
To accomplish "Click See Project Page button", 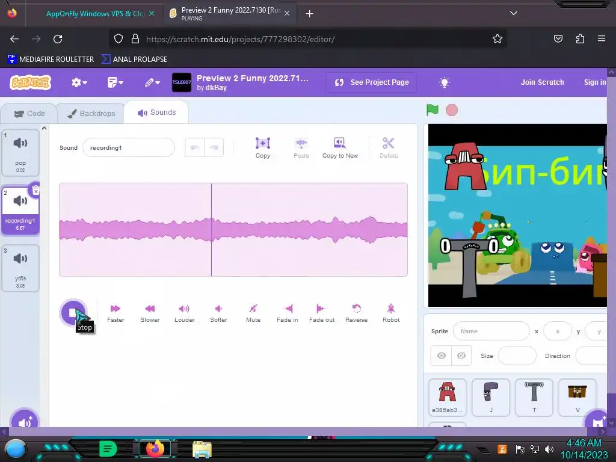I will click(371, 82).
